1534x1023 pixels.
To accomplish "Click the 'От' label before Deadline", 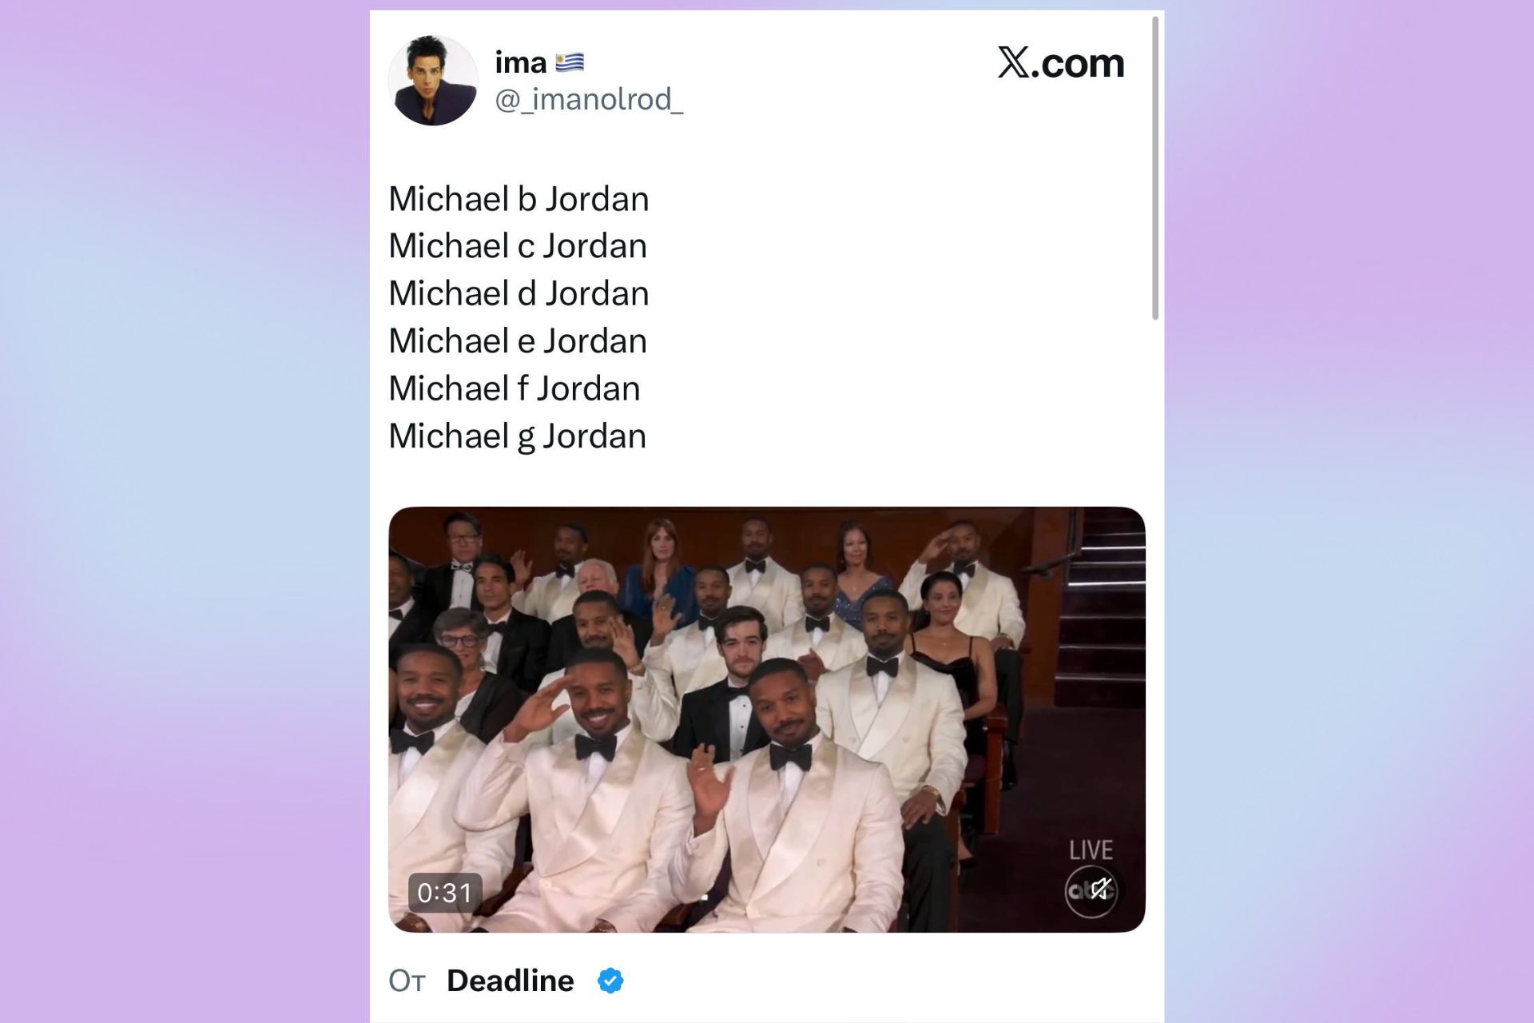I will pyautogui.click(x=407, y=981).
